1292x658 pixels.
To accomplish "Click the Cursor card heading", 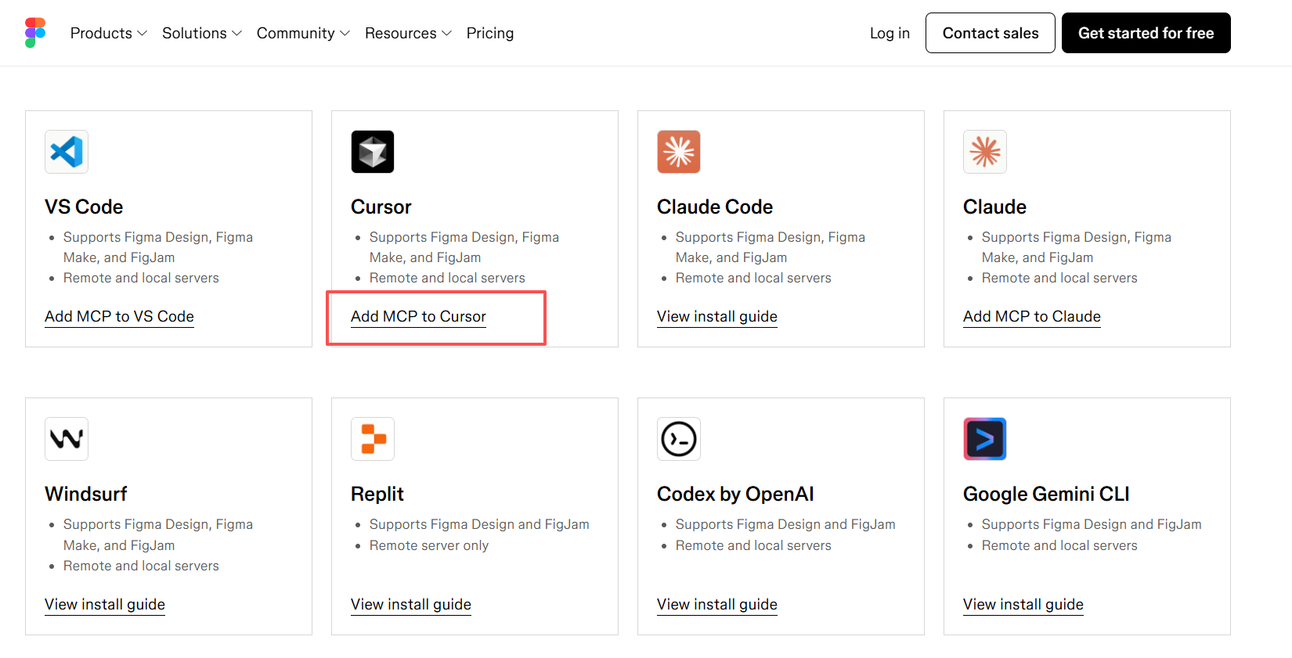I will [x=381, y=207].
